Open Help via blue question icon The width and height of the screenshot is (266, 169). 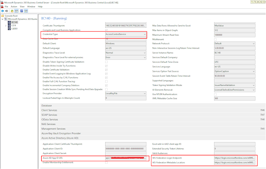22,11
